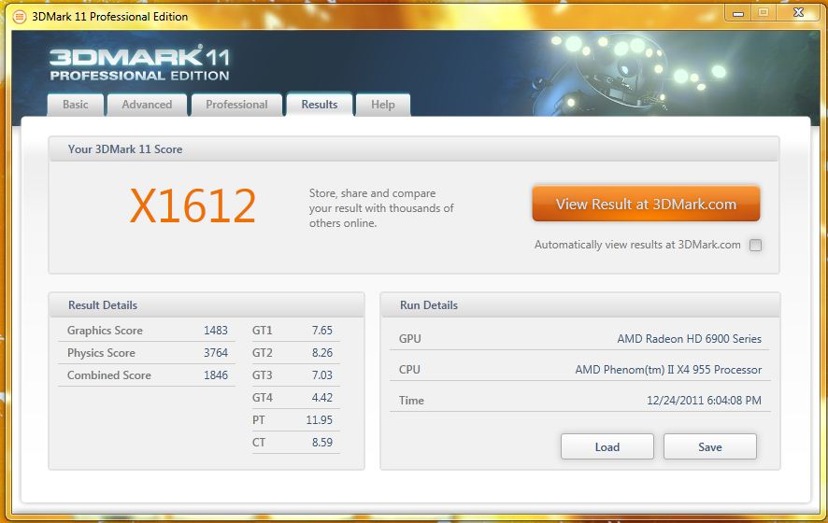Click the GT1 value 7.65

(x=322, y=331)
